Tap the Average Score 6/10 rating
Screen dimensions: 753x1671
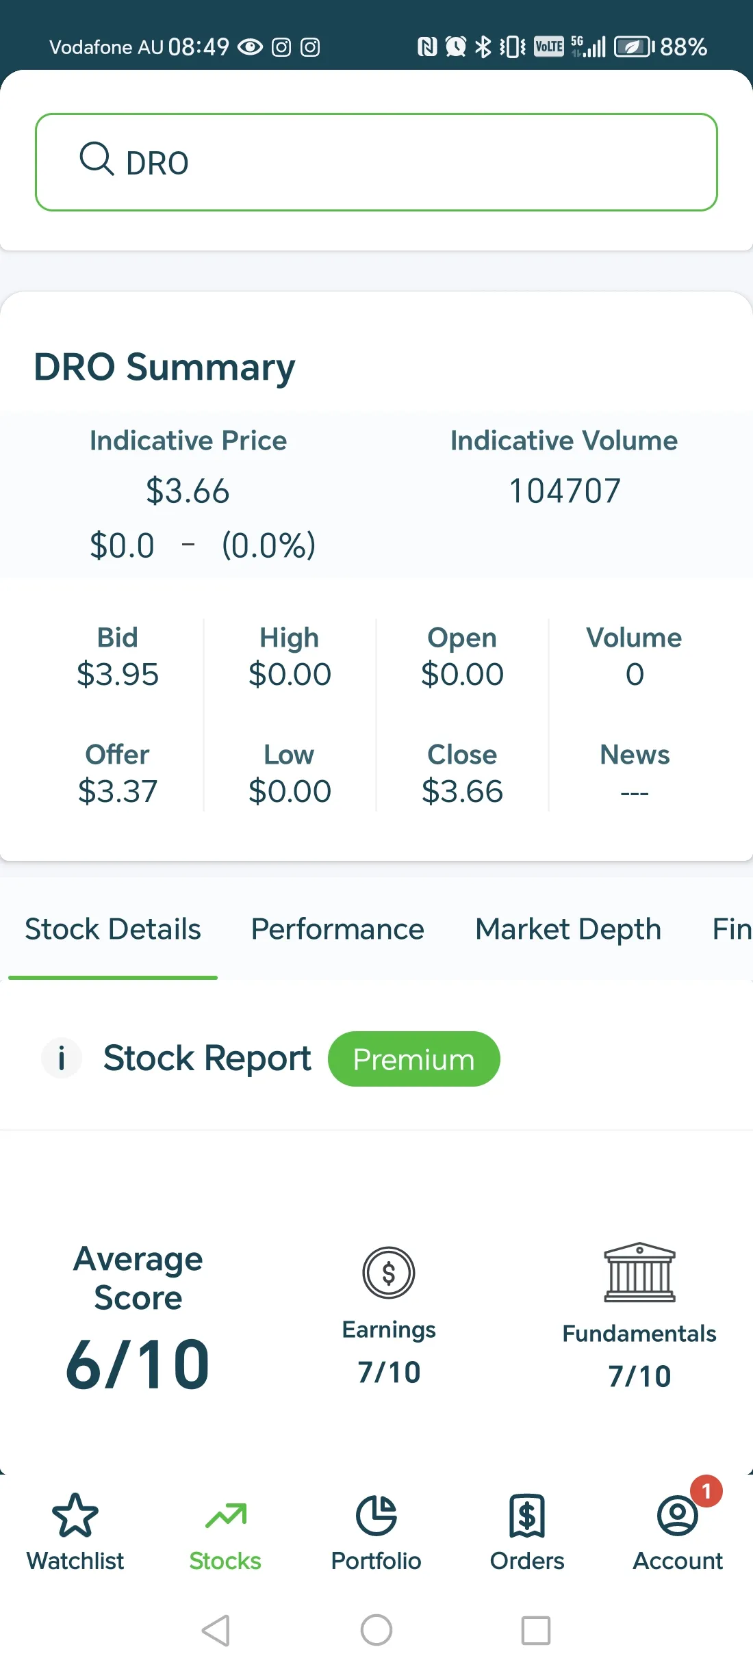click(x=138, y=1365)
